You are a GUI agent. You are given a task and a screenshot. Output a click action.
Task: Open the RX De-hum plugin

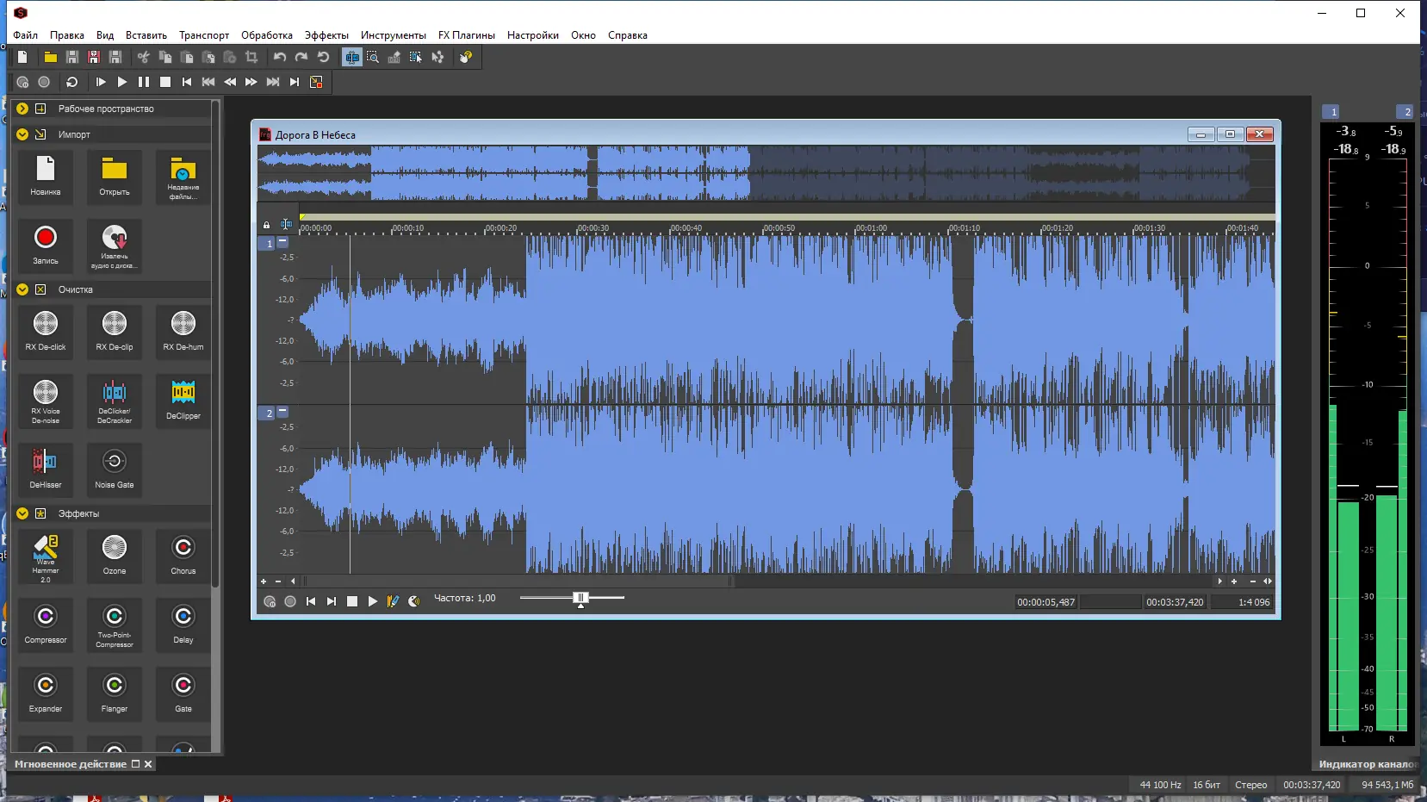pyautogui.click(x=183, y=331)
